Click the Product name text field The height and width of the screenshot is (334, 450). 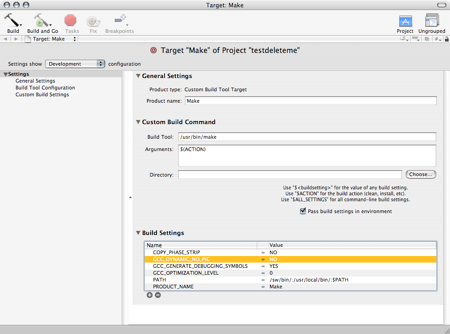[x=311, y=101]
